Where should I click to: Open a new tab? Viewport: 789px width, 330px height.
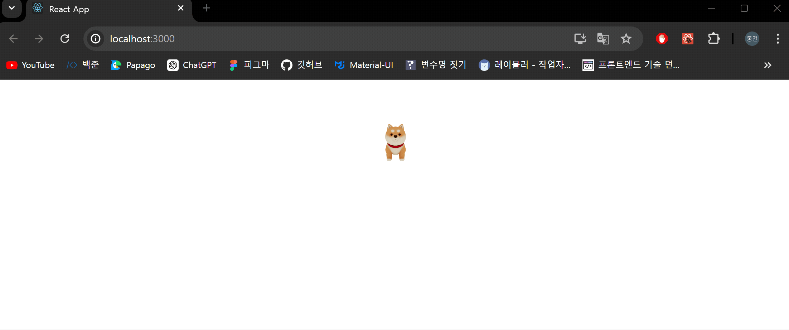(x=207, y=8)
